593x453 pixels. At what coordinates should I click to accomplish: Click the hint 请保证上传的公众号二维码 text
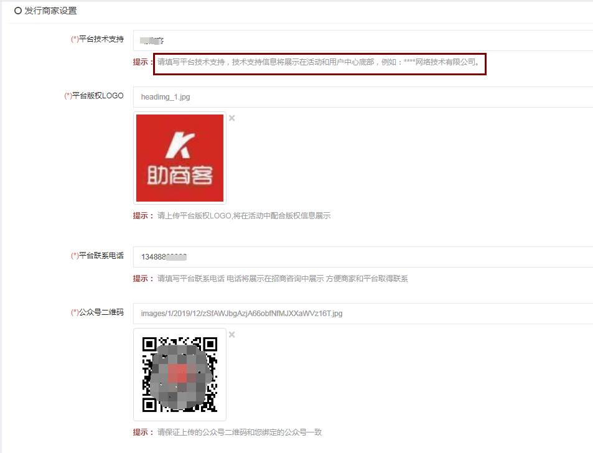pyautogui.click(x=240, y=432)
